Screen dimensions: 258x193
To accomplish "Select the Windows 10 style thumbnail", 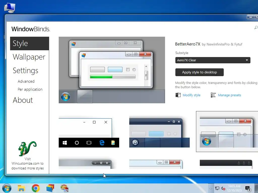I will click(x=89, y=132).
